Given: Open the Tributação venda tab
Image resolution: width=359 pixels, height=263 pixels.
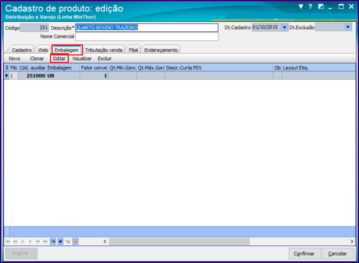Looking at the screenshot, I should click(x=104, y=50).
